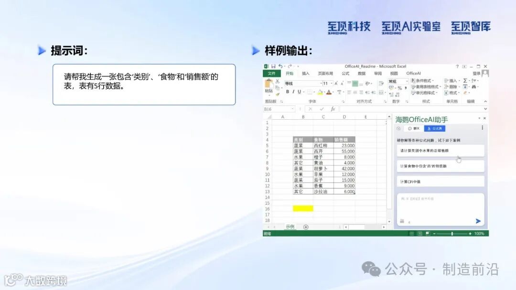Click the blue send arrow button
The width and height of the screenshot is (516, 290).
point(478,221)
